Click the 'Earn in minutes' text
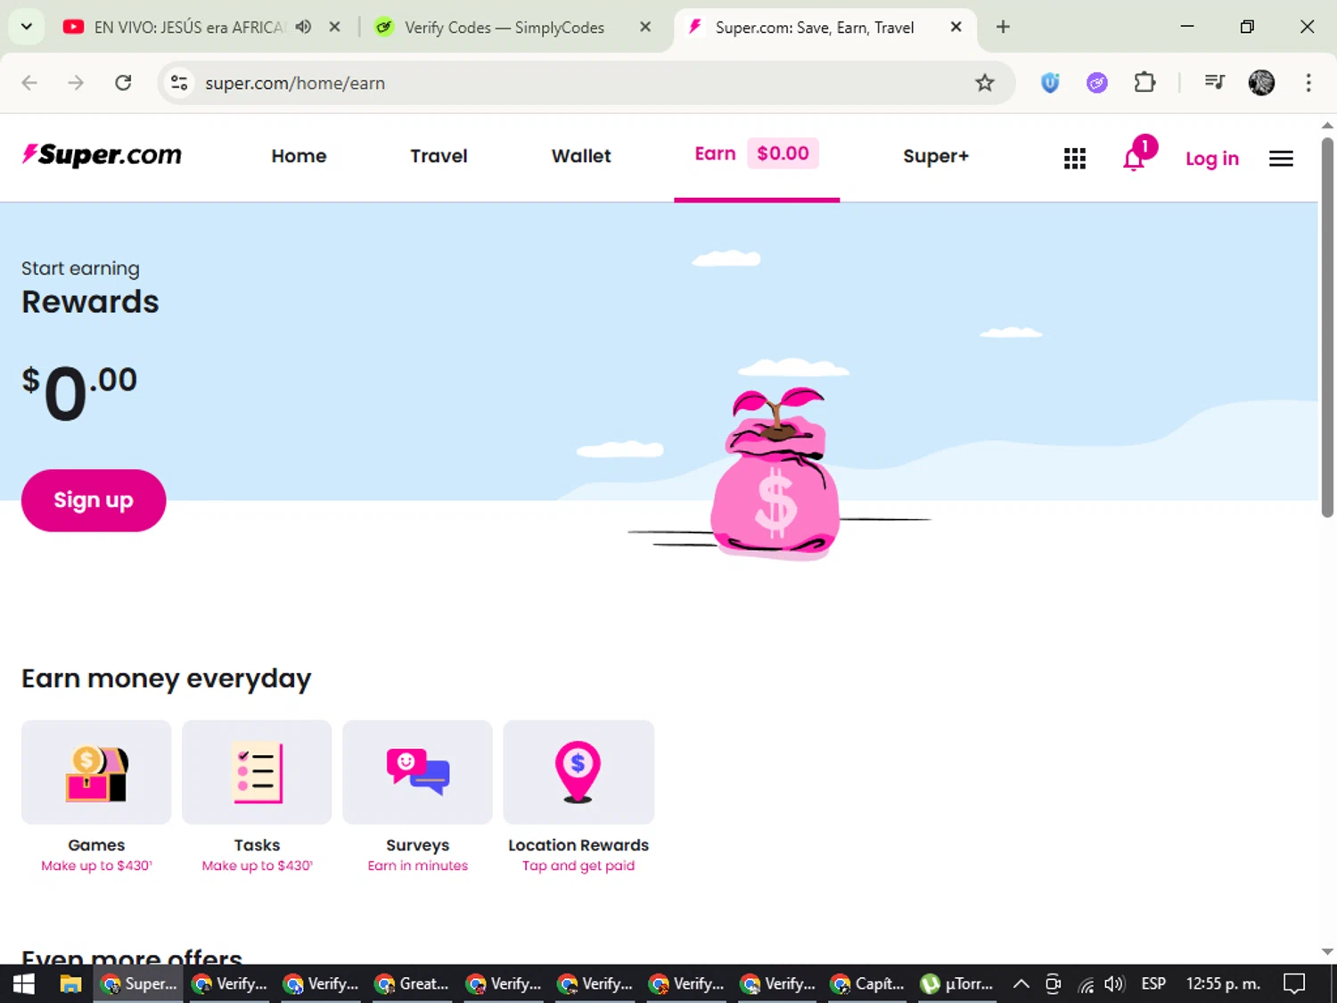Image resolution: width=1337 pixels, height=1003 pixels. pos(417,866)
